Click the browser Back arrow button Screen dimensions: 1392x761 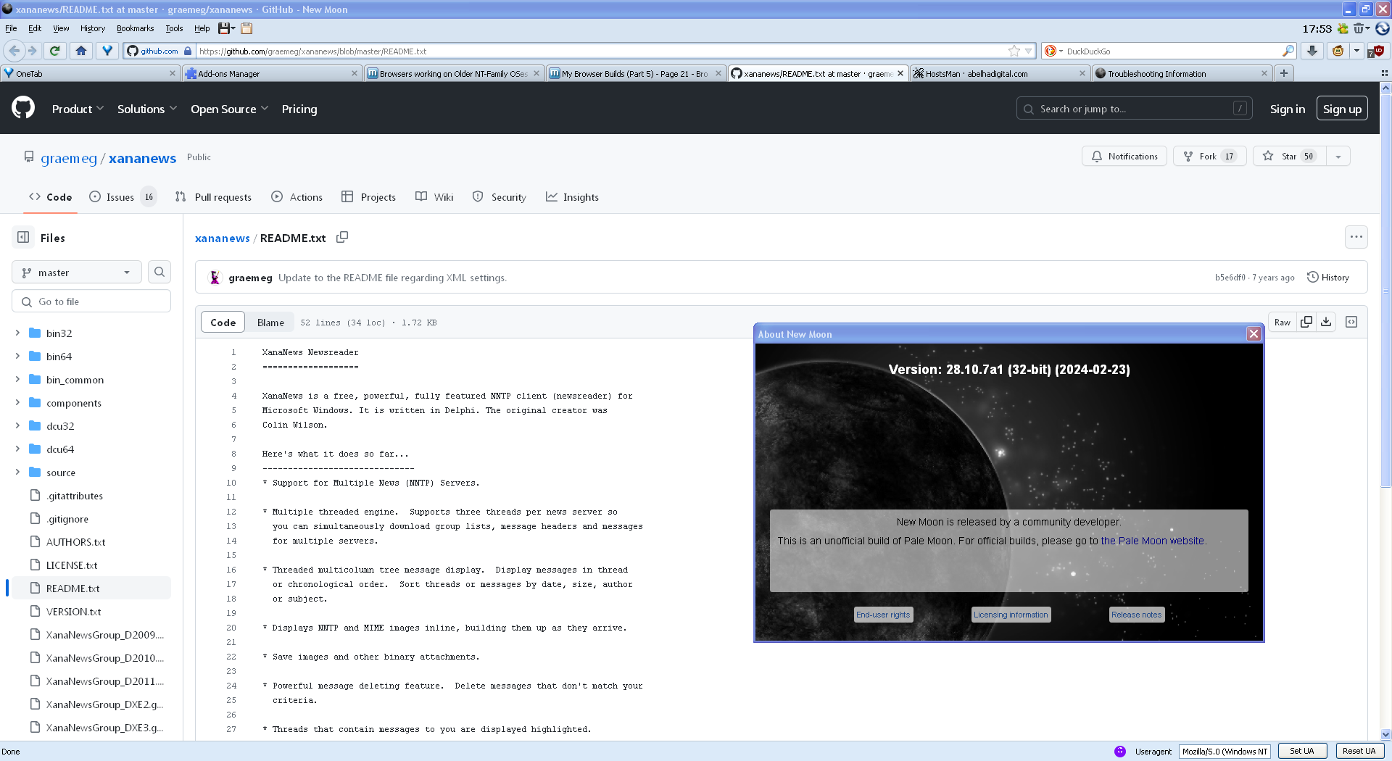[14, 51]
